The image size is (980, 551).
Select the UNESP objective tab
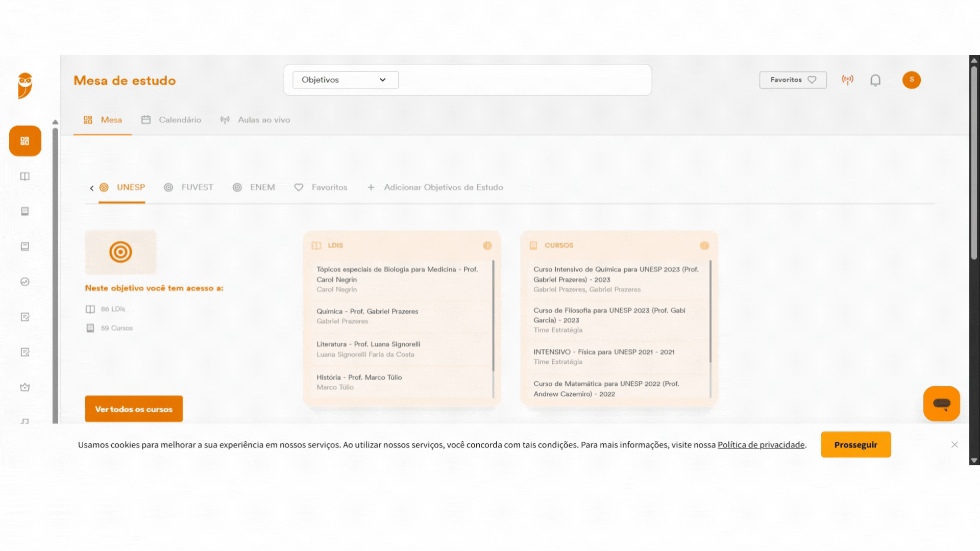122,187
